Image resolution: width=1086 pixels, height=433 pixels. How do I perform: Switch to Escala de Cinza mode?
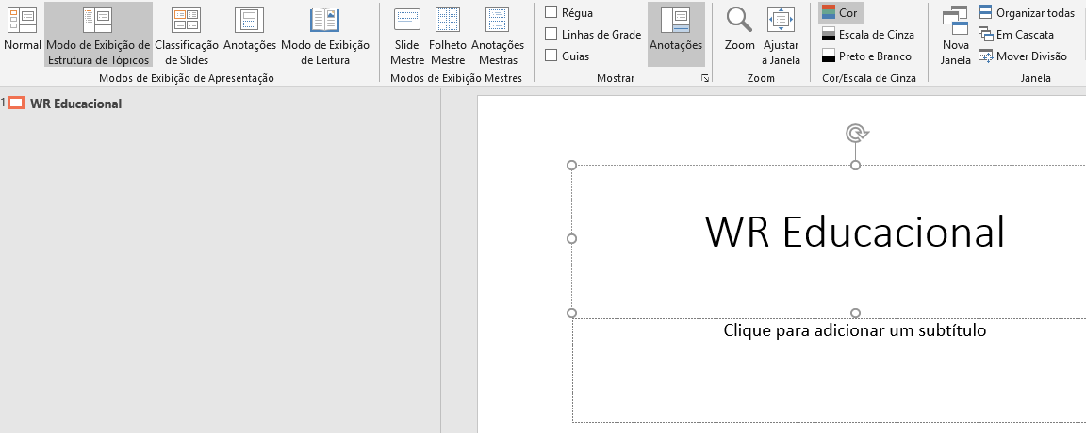(867, 35)
